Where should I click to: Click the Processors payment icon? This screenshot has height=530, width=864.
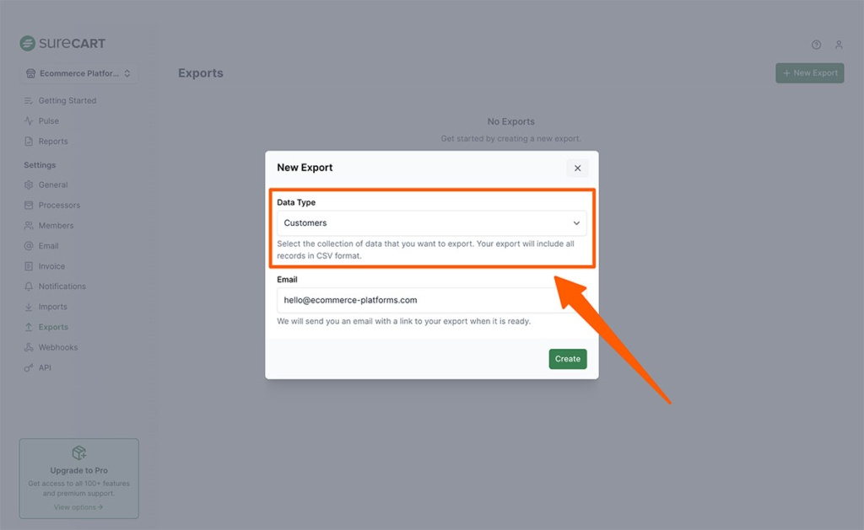click(x=30, y=205)
